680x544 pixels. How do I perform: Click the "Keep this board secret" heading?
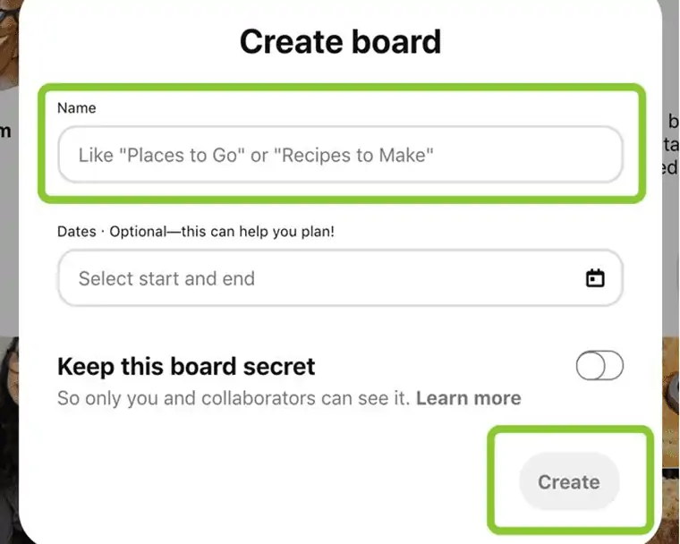[x=186, y=366]
